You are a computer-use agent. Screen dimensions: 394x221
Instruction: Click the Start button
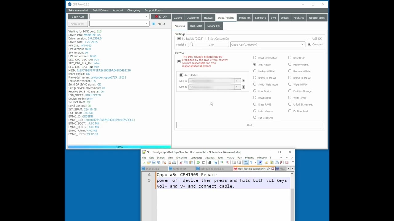point(249,125)
